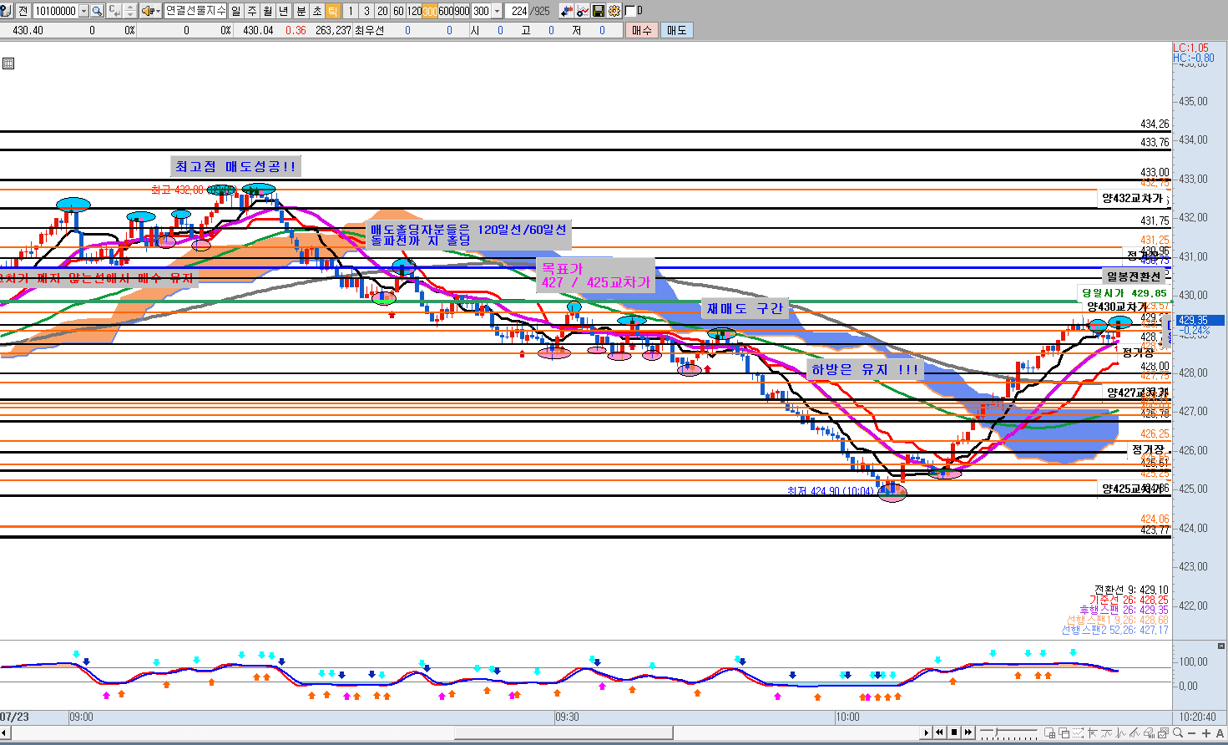The image size is (1228, 745).
Task: Click the diagonal line chart icon in bottom toolbar
Action: tap(1135, 733)
